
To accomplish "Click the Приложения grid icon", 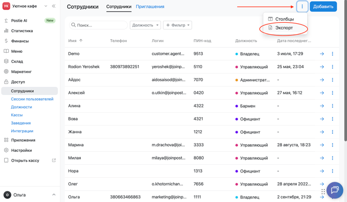I will pos(6,140).
